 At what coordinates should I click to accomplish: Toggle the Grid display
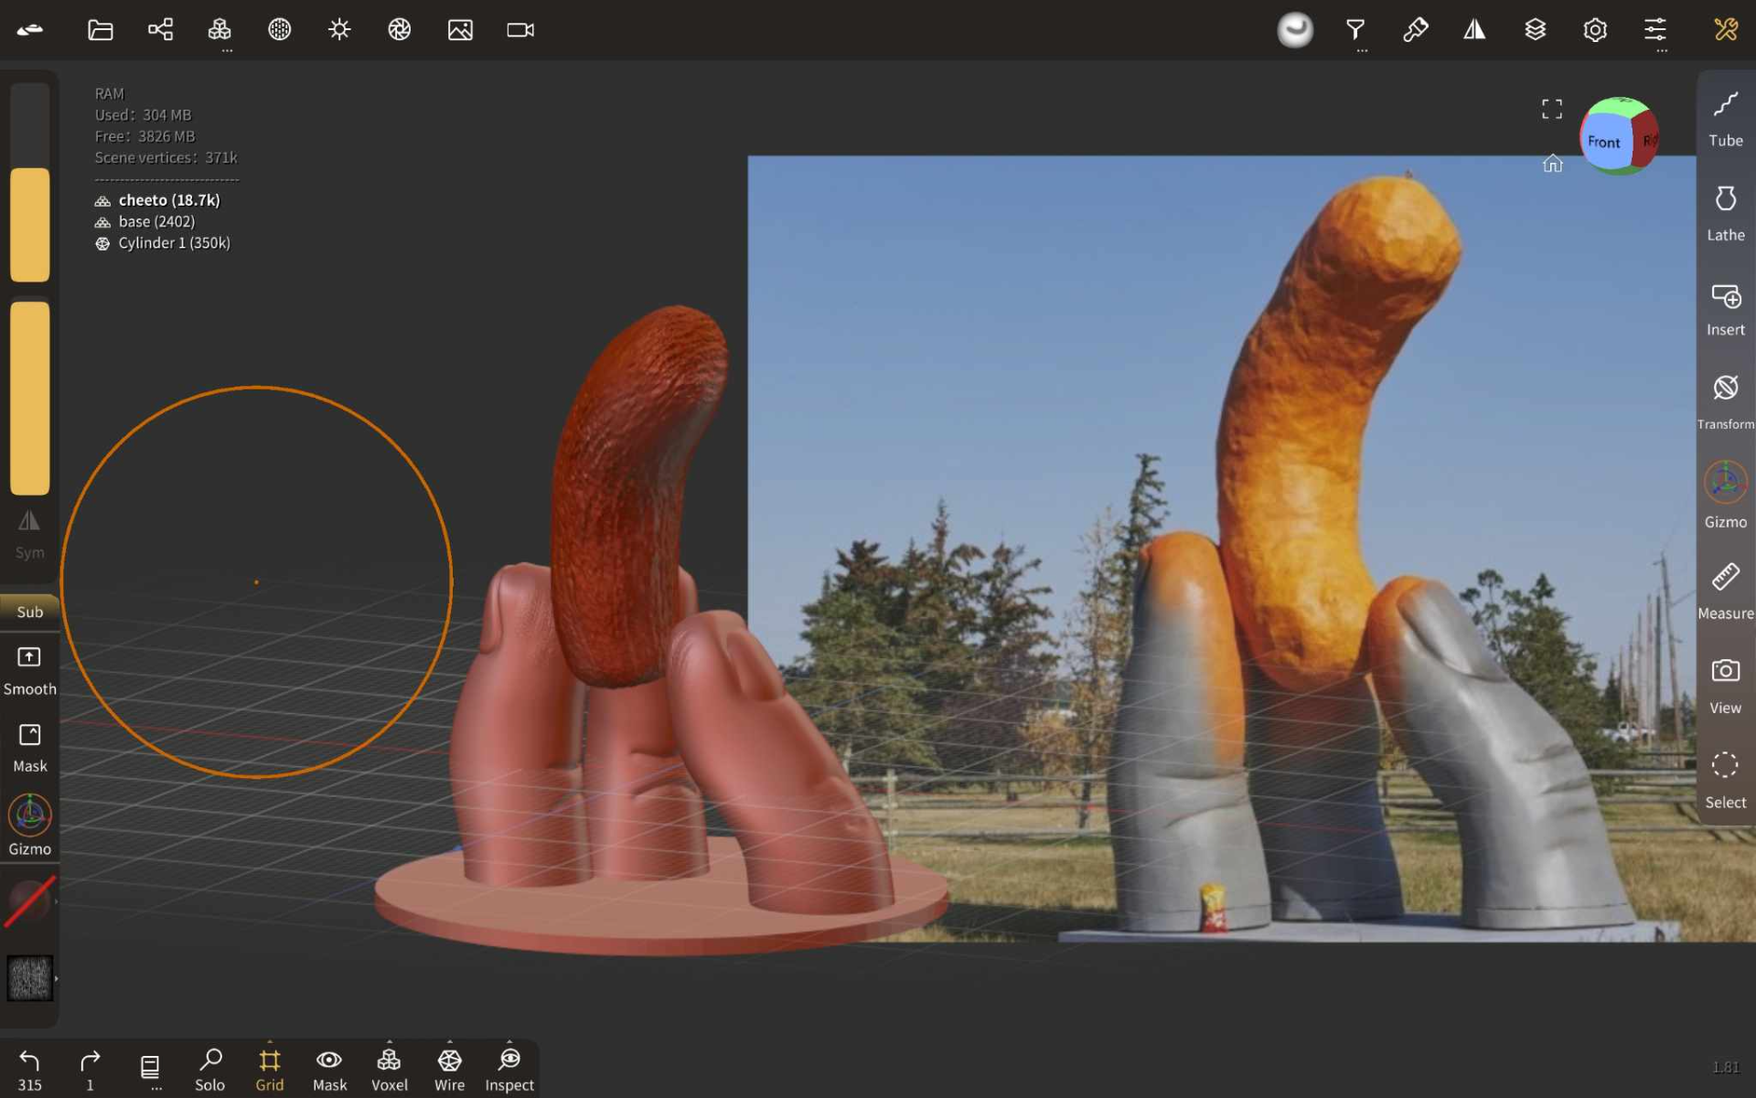coord(270,1069)
